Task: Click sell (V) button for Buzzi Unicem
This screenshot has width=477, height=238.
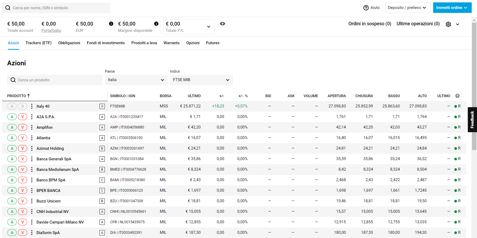Action: 23,201
